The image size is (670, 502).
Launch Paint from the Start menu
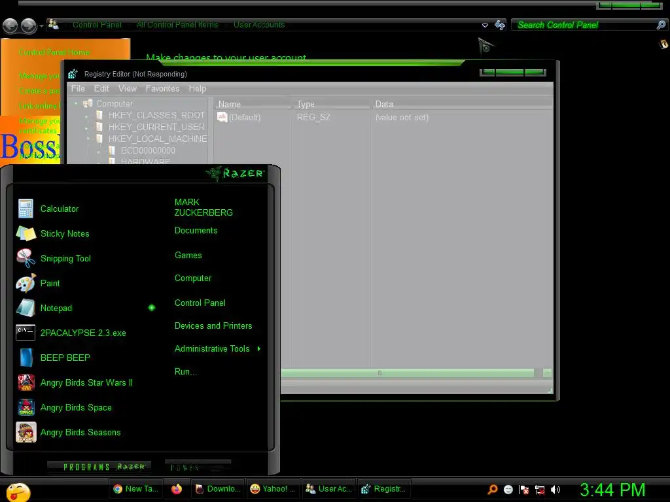[x=50, y=283]
